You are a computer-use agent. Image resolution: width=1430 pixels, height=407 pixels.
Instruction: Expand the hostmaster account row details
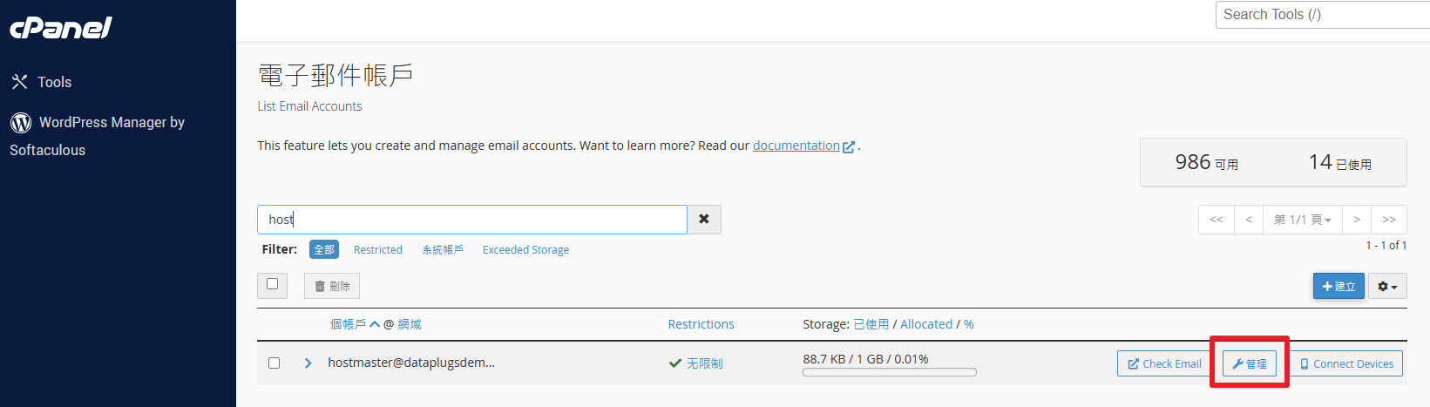point(308,363)
